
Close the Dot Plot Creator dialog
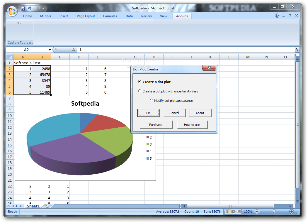point(209,68)
